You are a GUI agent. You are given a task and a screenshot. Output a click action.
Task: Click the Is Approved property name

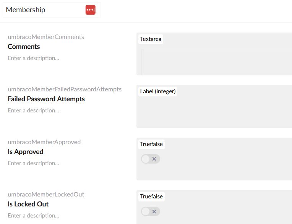pyautogui.click(x=26, y=152)
